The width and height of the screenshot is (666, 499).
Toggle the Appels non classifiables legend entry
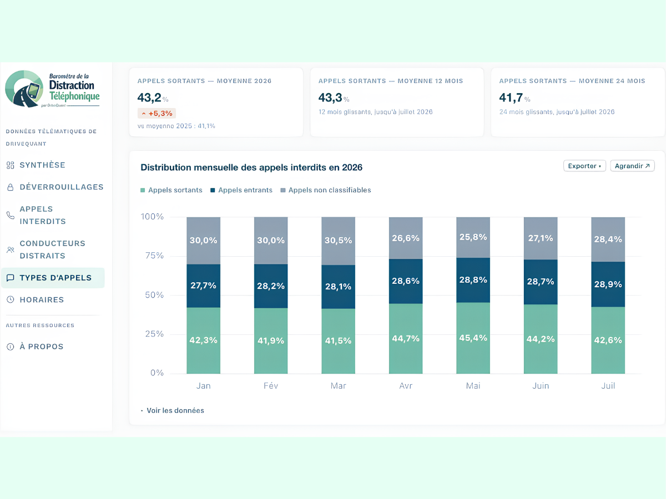point(326,190)
